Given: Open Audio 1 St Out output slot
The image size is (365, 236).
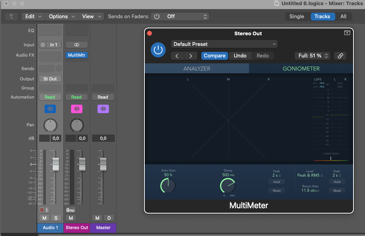Looking at the screenshot, I should point(50,79).
